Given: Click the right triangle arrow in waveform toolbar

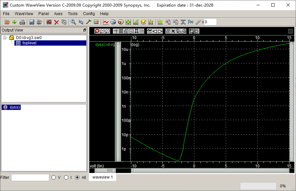Looking at the screenshot, I should coord(160,31).
